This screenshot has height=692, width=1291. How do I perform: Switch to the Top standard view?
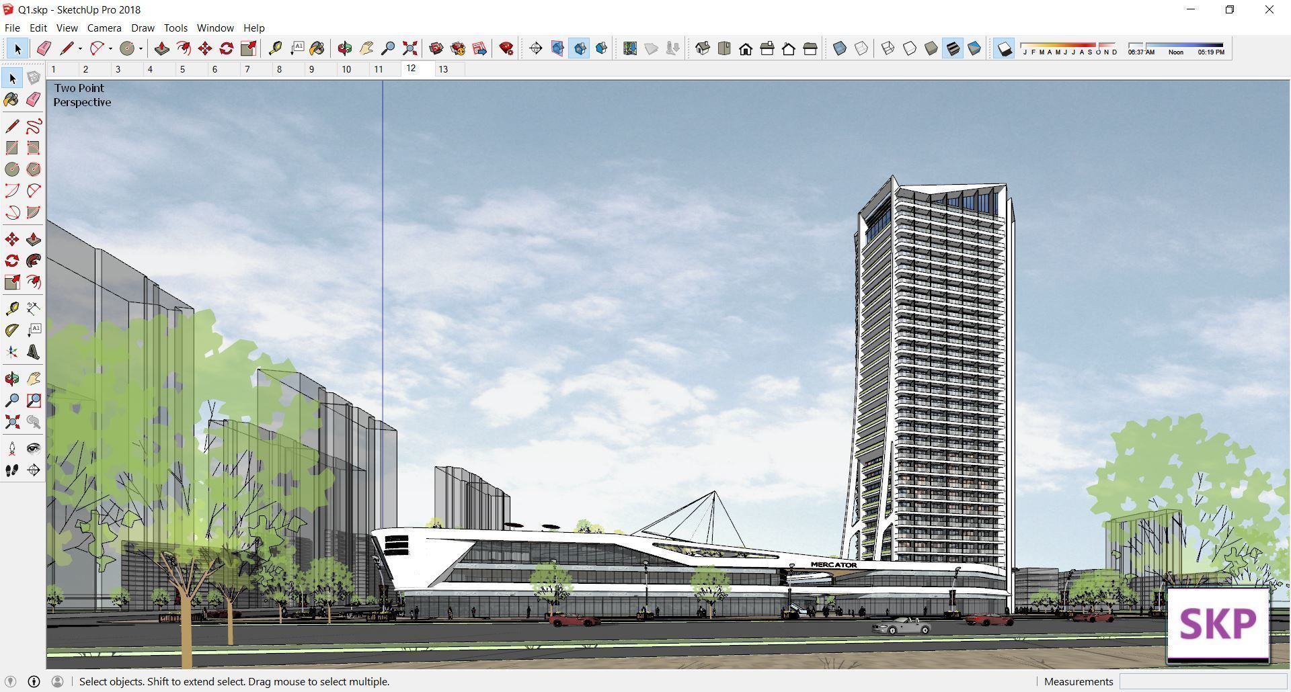724,48
